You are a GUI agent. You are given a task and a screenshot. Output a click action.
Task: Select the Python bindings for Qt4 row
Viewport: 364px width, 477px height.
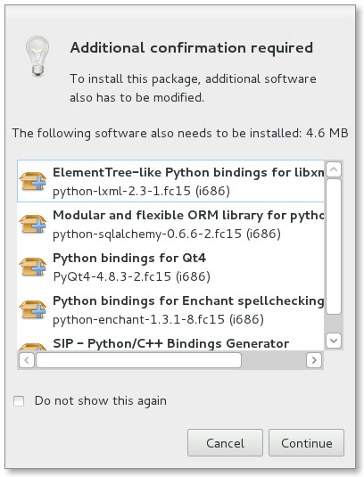(170, 267)
